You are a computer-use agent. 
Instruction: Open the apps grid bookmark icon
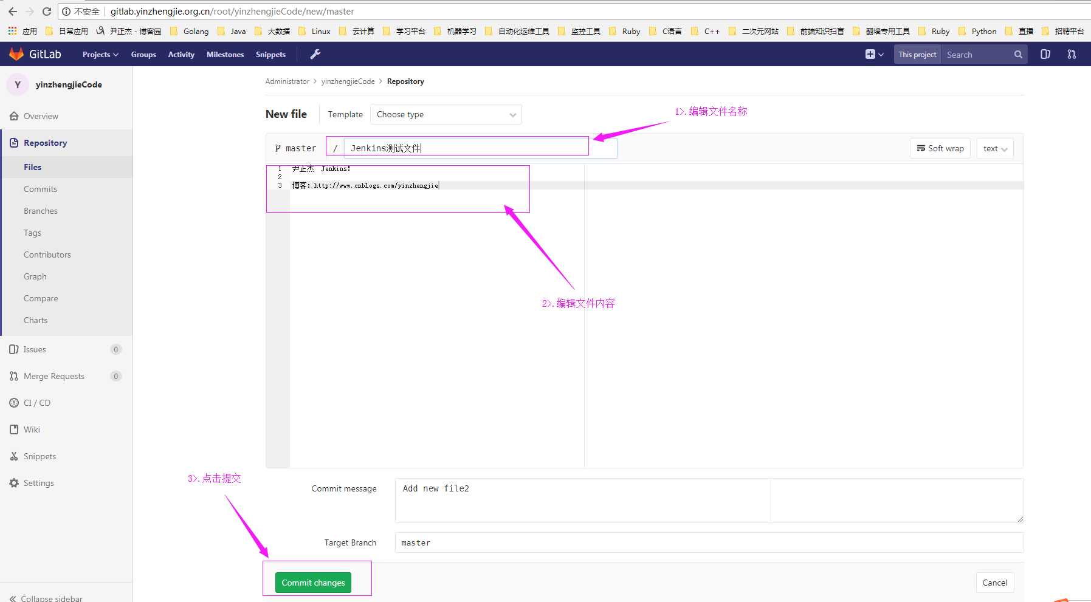[x=12, y=30]
